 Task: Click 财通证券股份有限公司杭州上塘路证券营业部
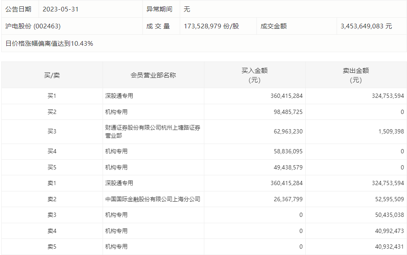[153, 131]
